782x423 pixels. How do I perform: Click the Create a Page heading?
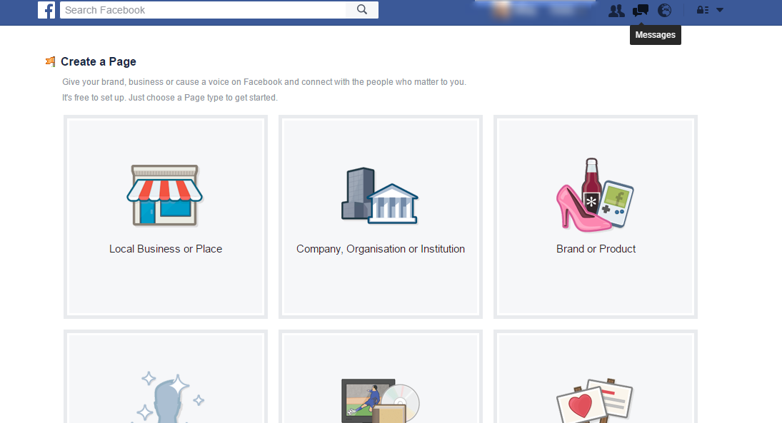99,61
